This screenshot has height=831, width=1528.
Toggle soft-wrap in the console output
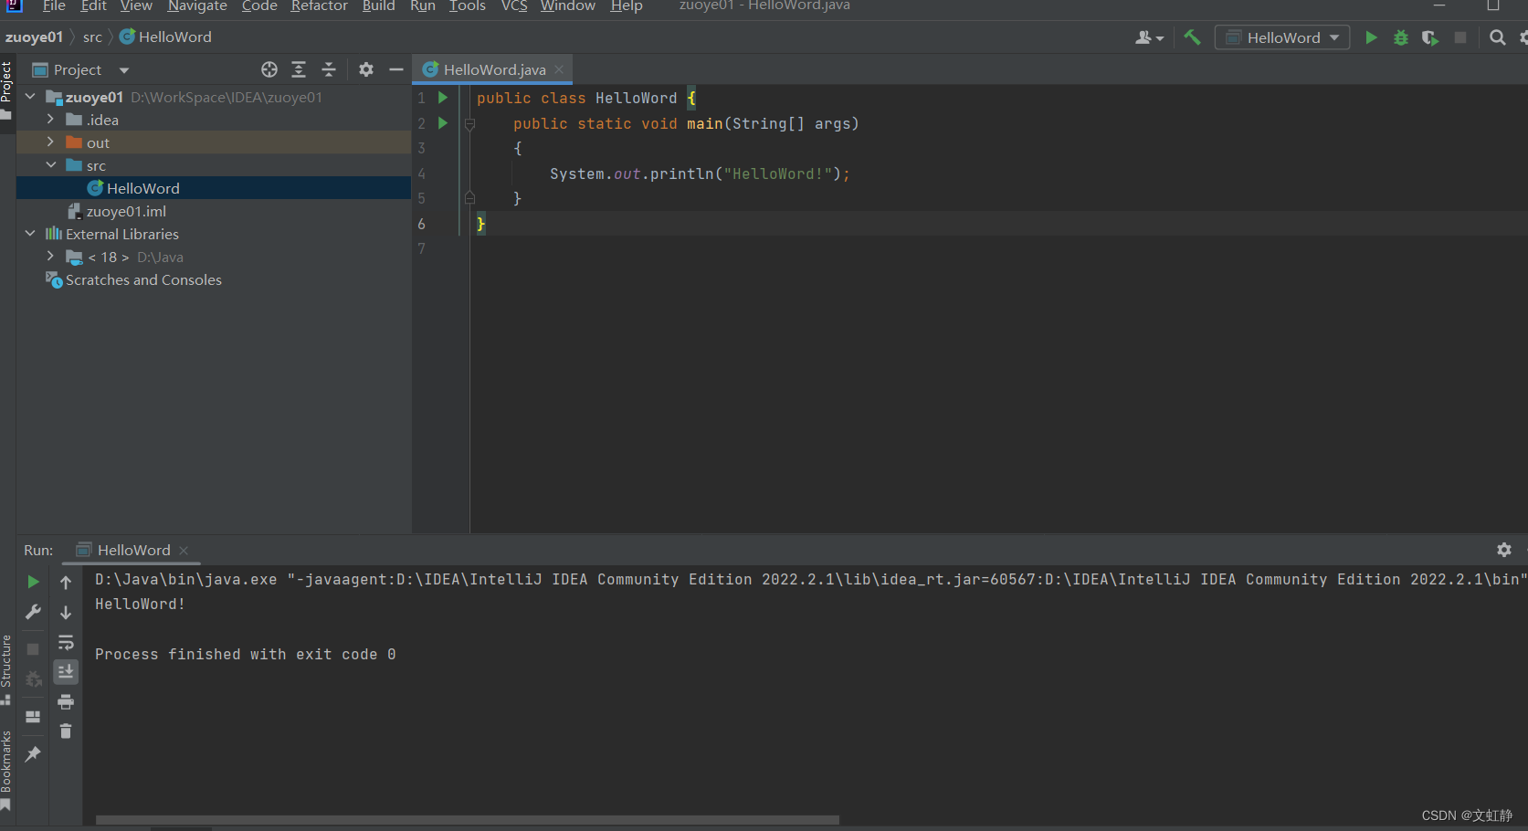[65, 642]
